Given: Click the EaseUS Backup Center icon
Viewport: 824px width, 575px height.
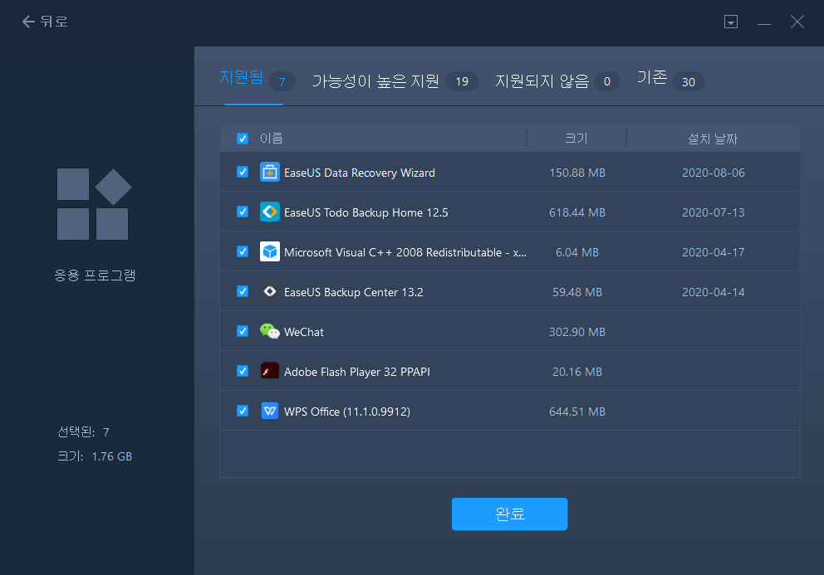Looking at the screenshot, I should (268, 291).
